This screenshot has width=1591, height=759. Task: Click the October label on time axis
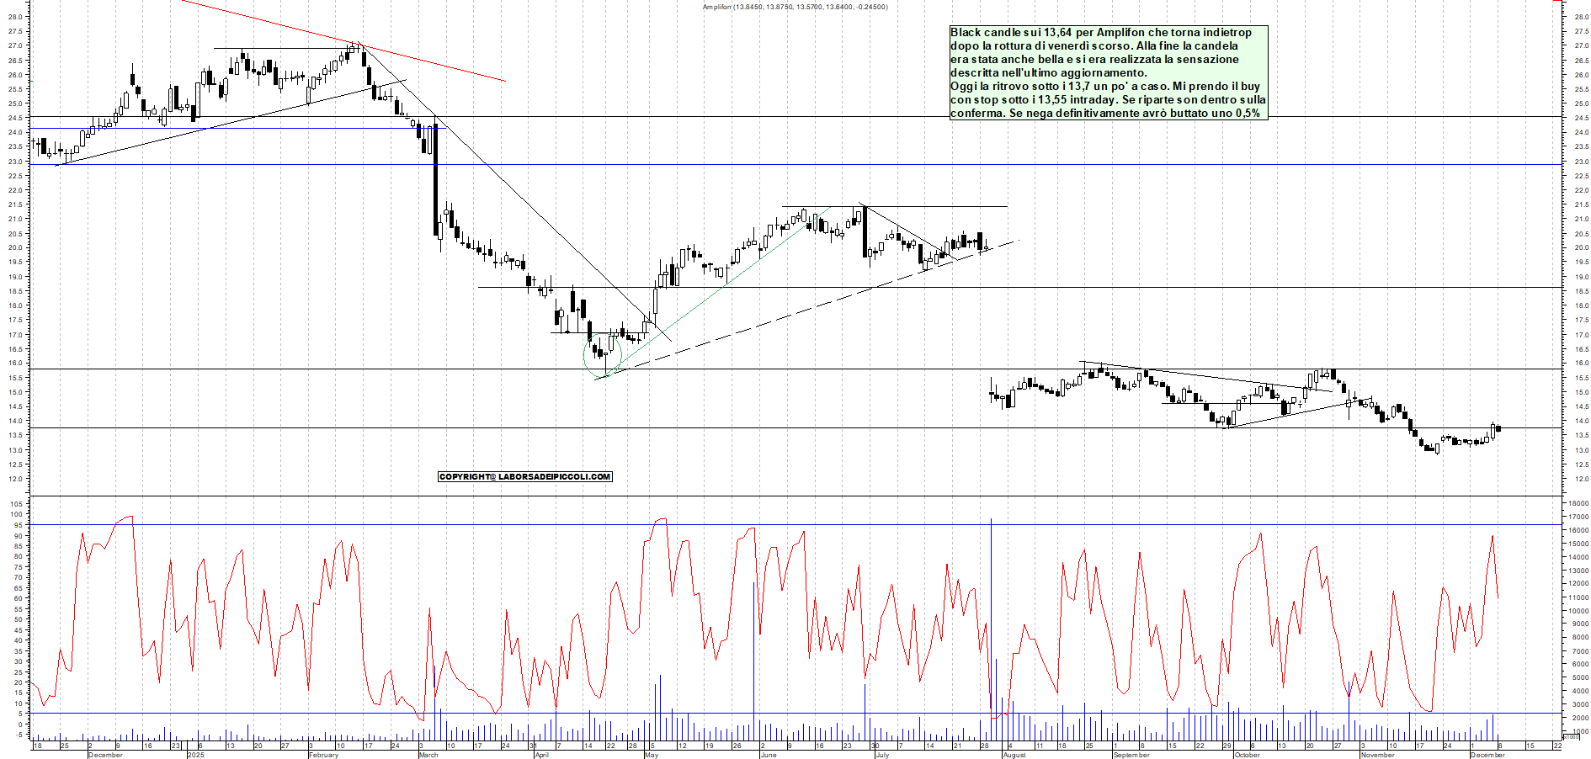coord(1247,755)
